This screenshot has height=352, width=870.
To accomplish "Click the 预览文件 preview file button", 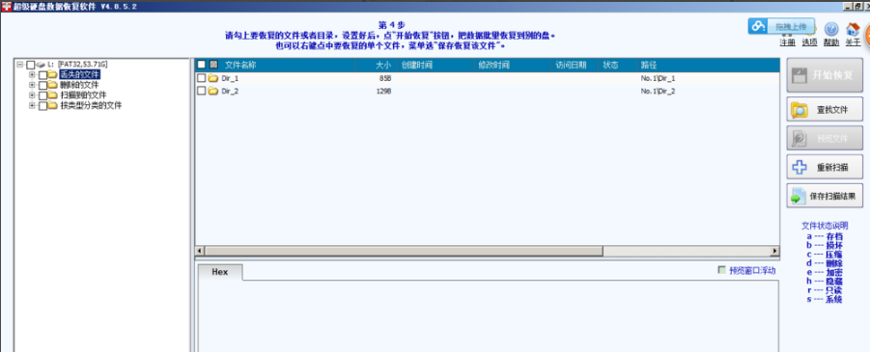I will coord(825,138).
